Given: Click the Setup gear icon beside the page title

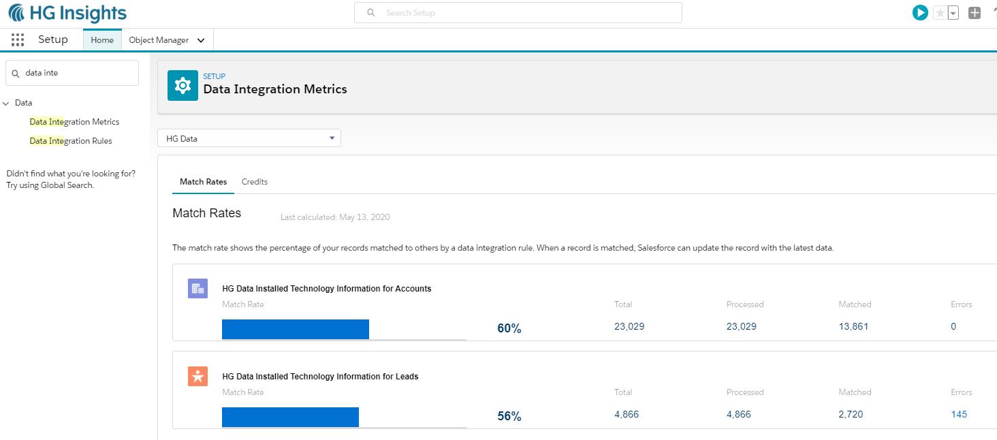Looking at the screenshot, I should [x=183, y=85].
